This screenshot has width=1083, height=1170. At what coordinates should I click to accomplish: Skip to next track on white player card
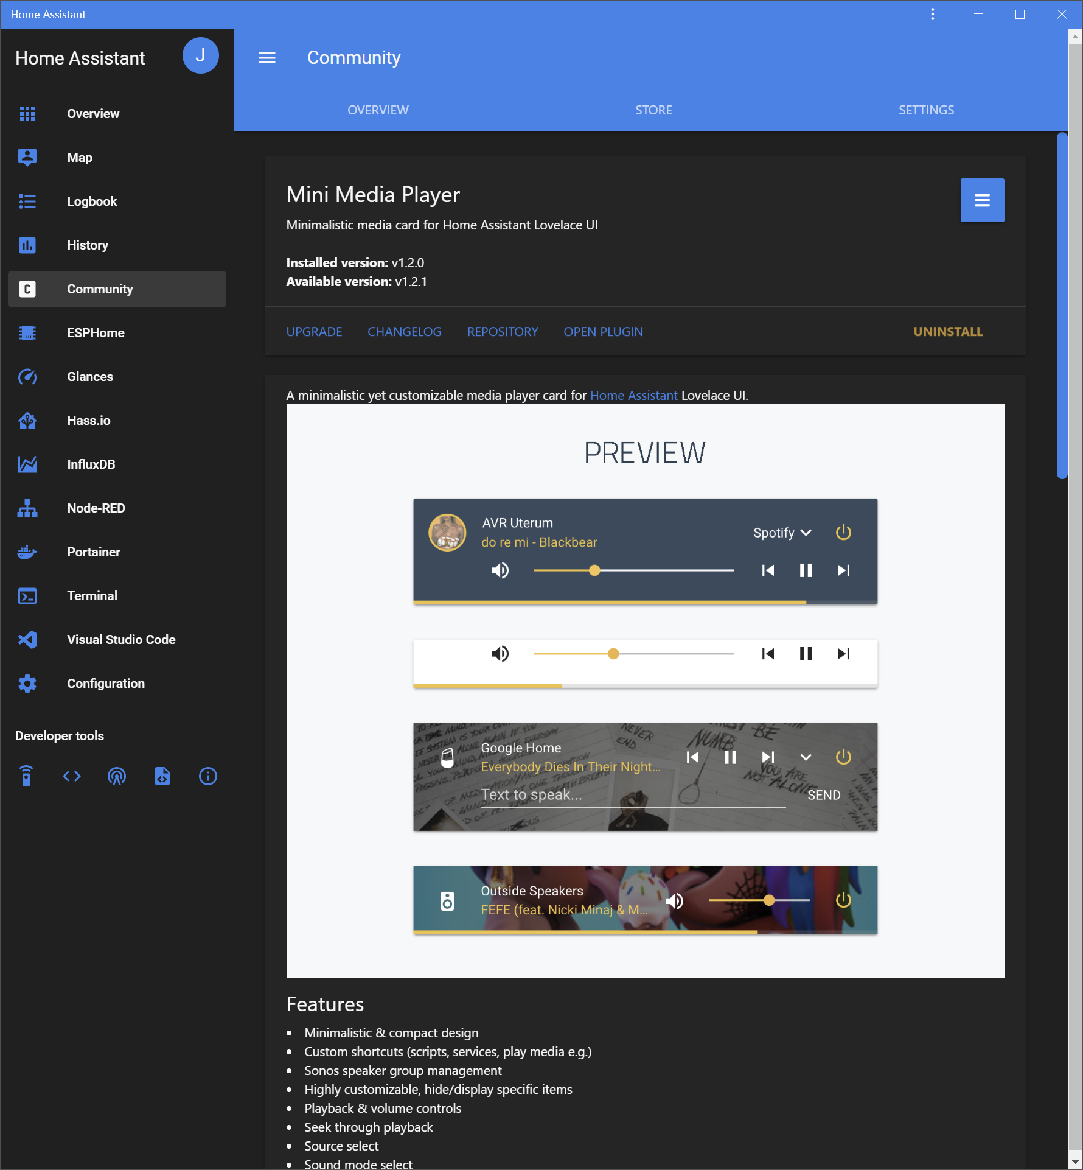[843, 654]
